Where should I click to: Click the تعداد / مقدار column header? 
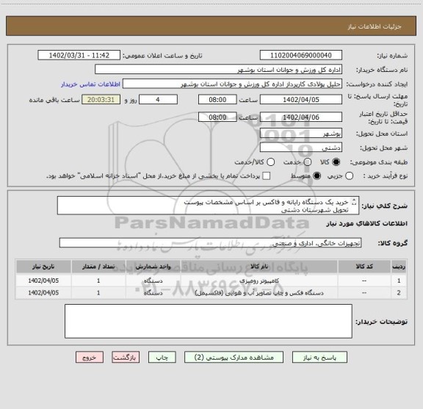(x=98, y=267)
